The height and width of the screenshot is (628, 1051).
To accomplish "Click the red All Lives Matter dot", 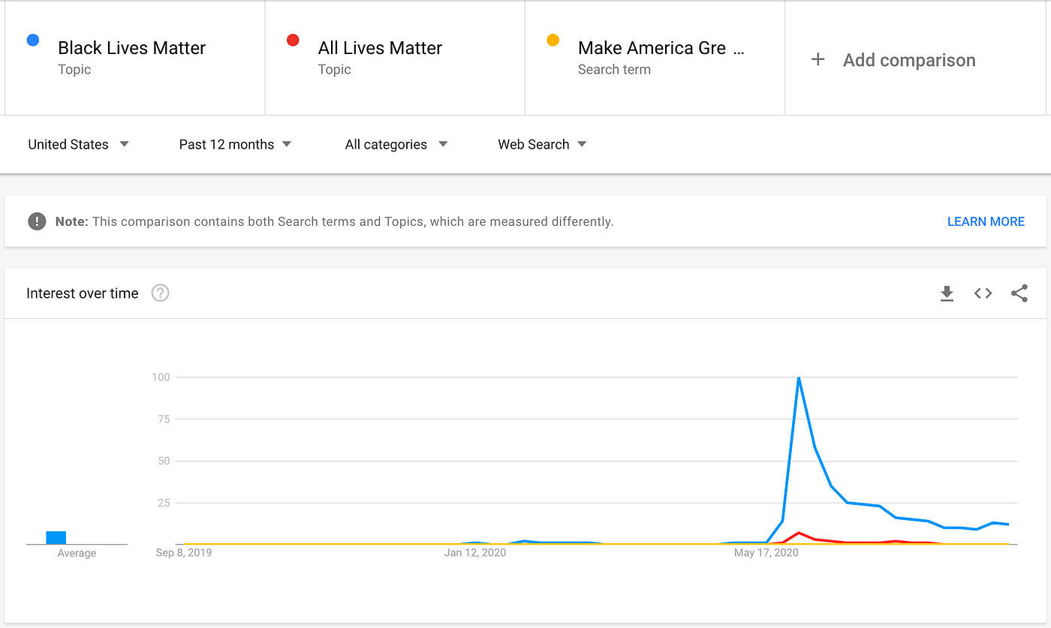I will pos(293,41).
